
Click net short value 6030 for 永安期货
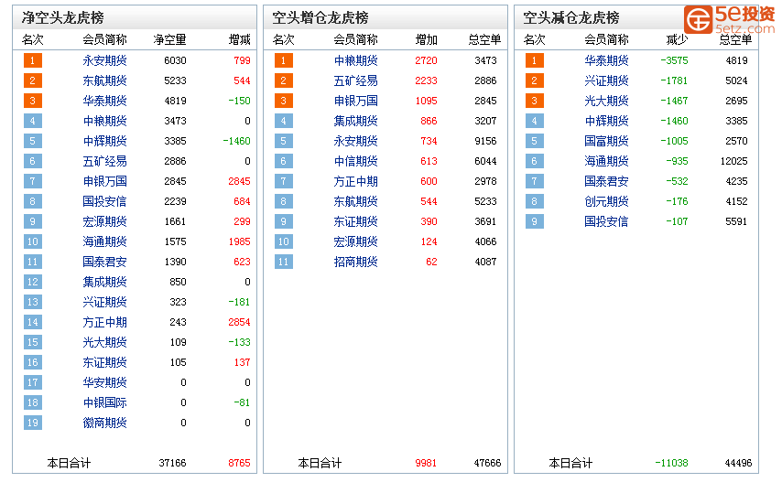(x=175, y=60)
